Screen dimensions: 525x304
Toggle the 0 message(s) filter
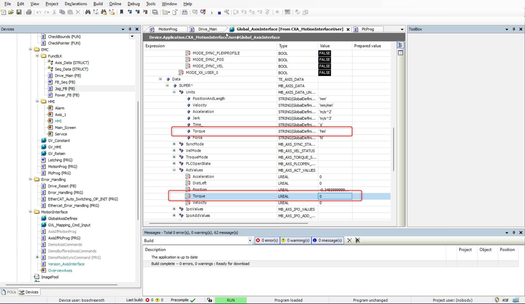pyautogui.click(x=327, y=240)
